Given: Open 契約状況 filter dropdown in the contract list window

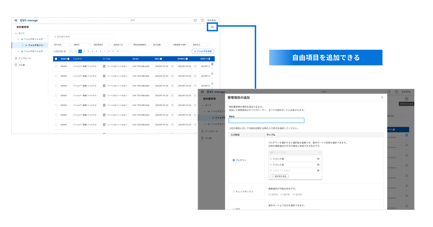Looking at the screenshot, I should click(201, 45).
